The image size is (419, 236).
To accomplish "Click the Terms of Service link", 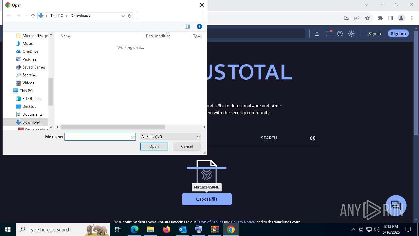I will click(x=210, y=222).
